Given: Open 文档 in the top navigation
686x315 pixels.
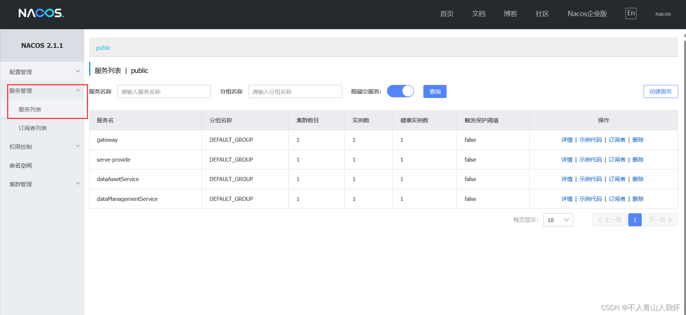Looking at the screenshot, I should click(478, 14).
